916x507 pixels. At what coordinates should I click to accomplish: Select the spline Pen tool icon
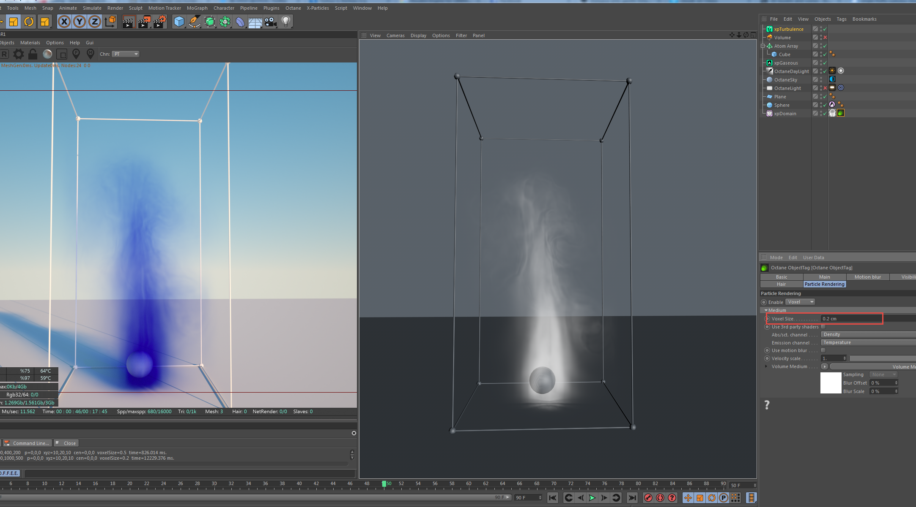coord(195,22)
